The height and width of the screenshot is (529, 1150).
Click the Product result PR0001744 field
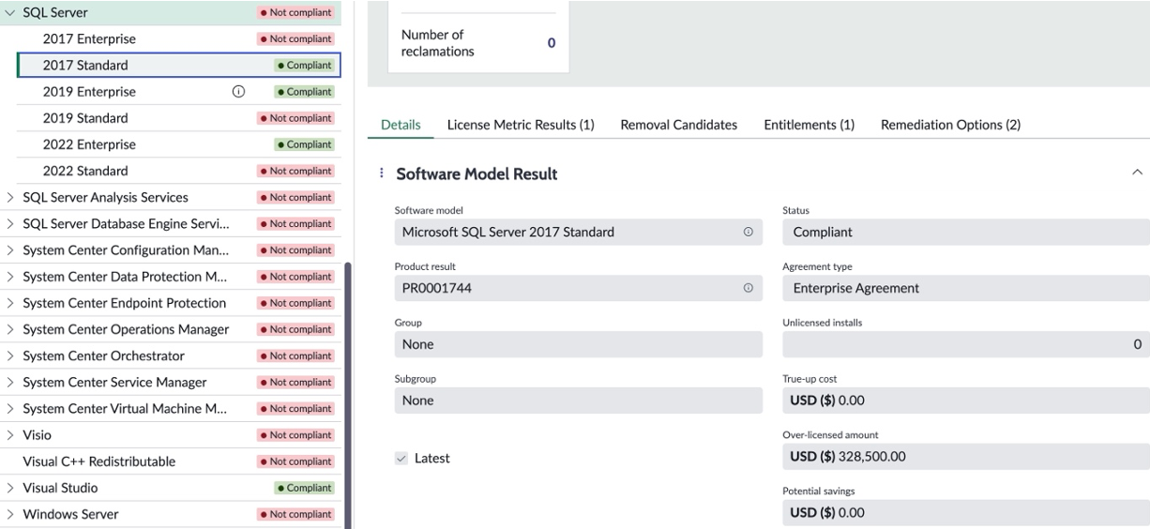pos(579,288)
